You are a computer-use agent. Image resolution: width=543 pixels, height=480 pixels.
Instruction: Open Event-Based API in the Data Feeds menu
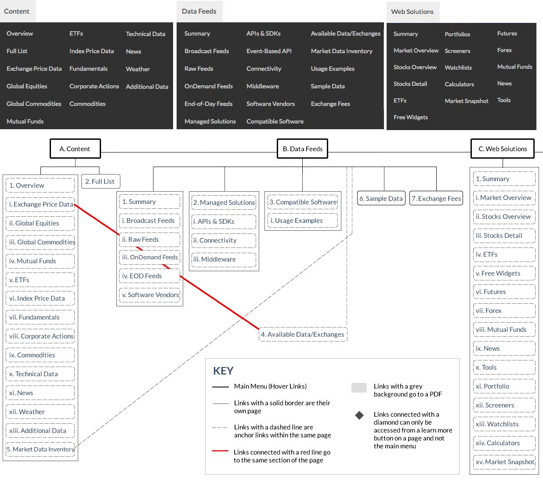point(269,51)
